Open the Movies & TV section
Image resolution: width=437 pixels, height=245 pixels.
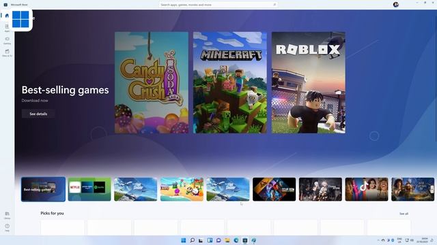click(x=7, y=52)
